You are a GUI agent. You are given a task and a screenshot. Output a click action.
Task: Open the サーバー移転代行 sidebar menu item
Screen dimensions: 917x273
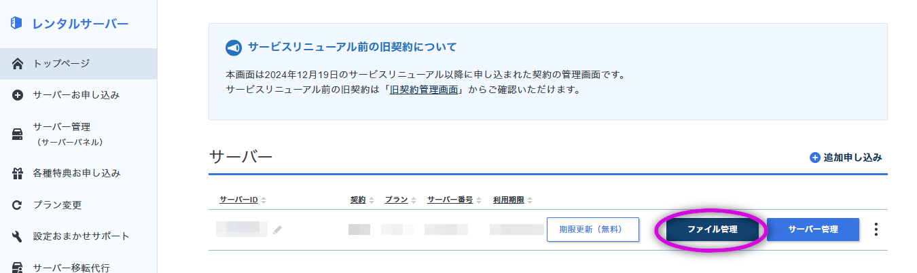pos(71,267)
